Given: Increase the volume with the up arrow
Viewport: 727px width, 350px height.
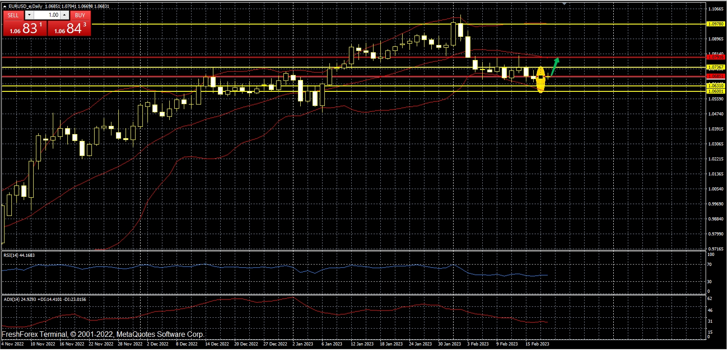Looking at the screenshot, I should 65,15.
